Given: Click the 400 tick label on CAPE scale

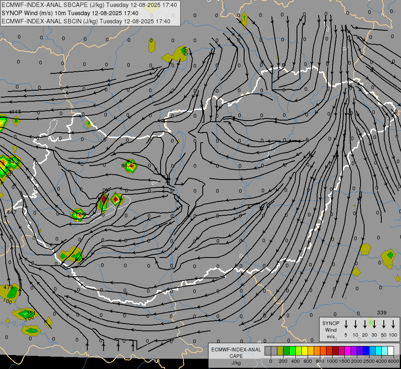Looking at the screenshot, I should 295,361.
